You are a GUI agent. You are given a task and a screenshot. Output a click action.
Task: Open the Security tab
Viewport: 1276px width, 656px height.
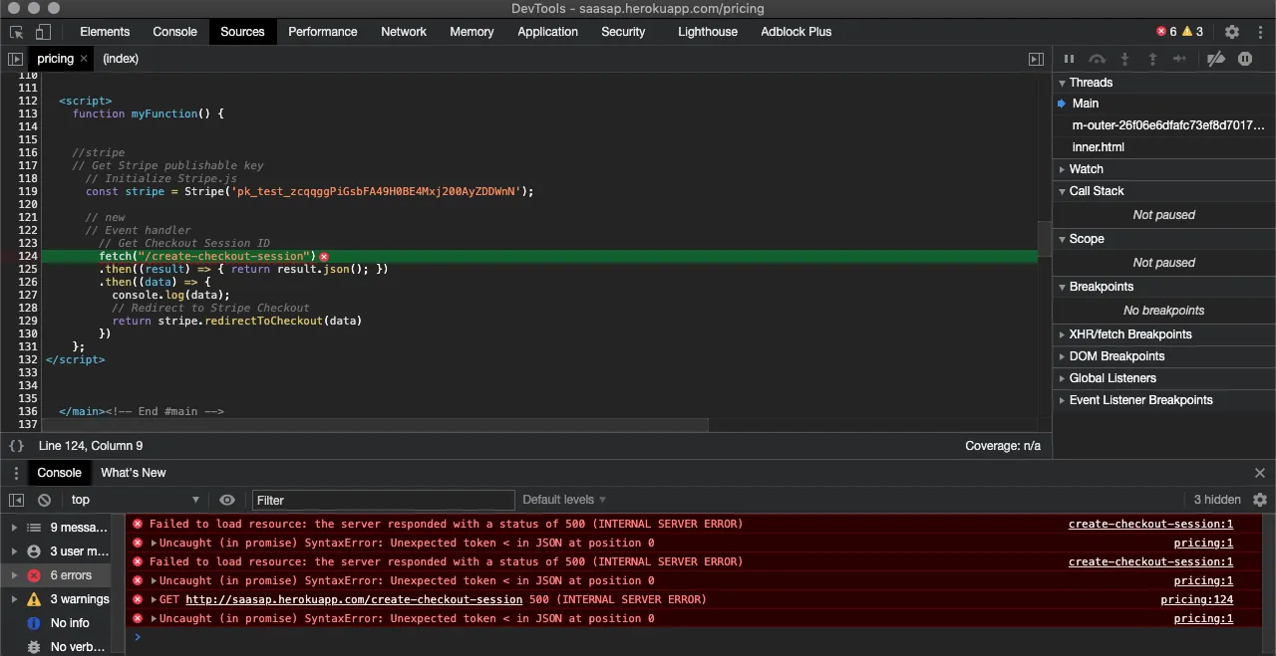click(623, 32)
